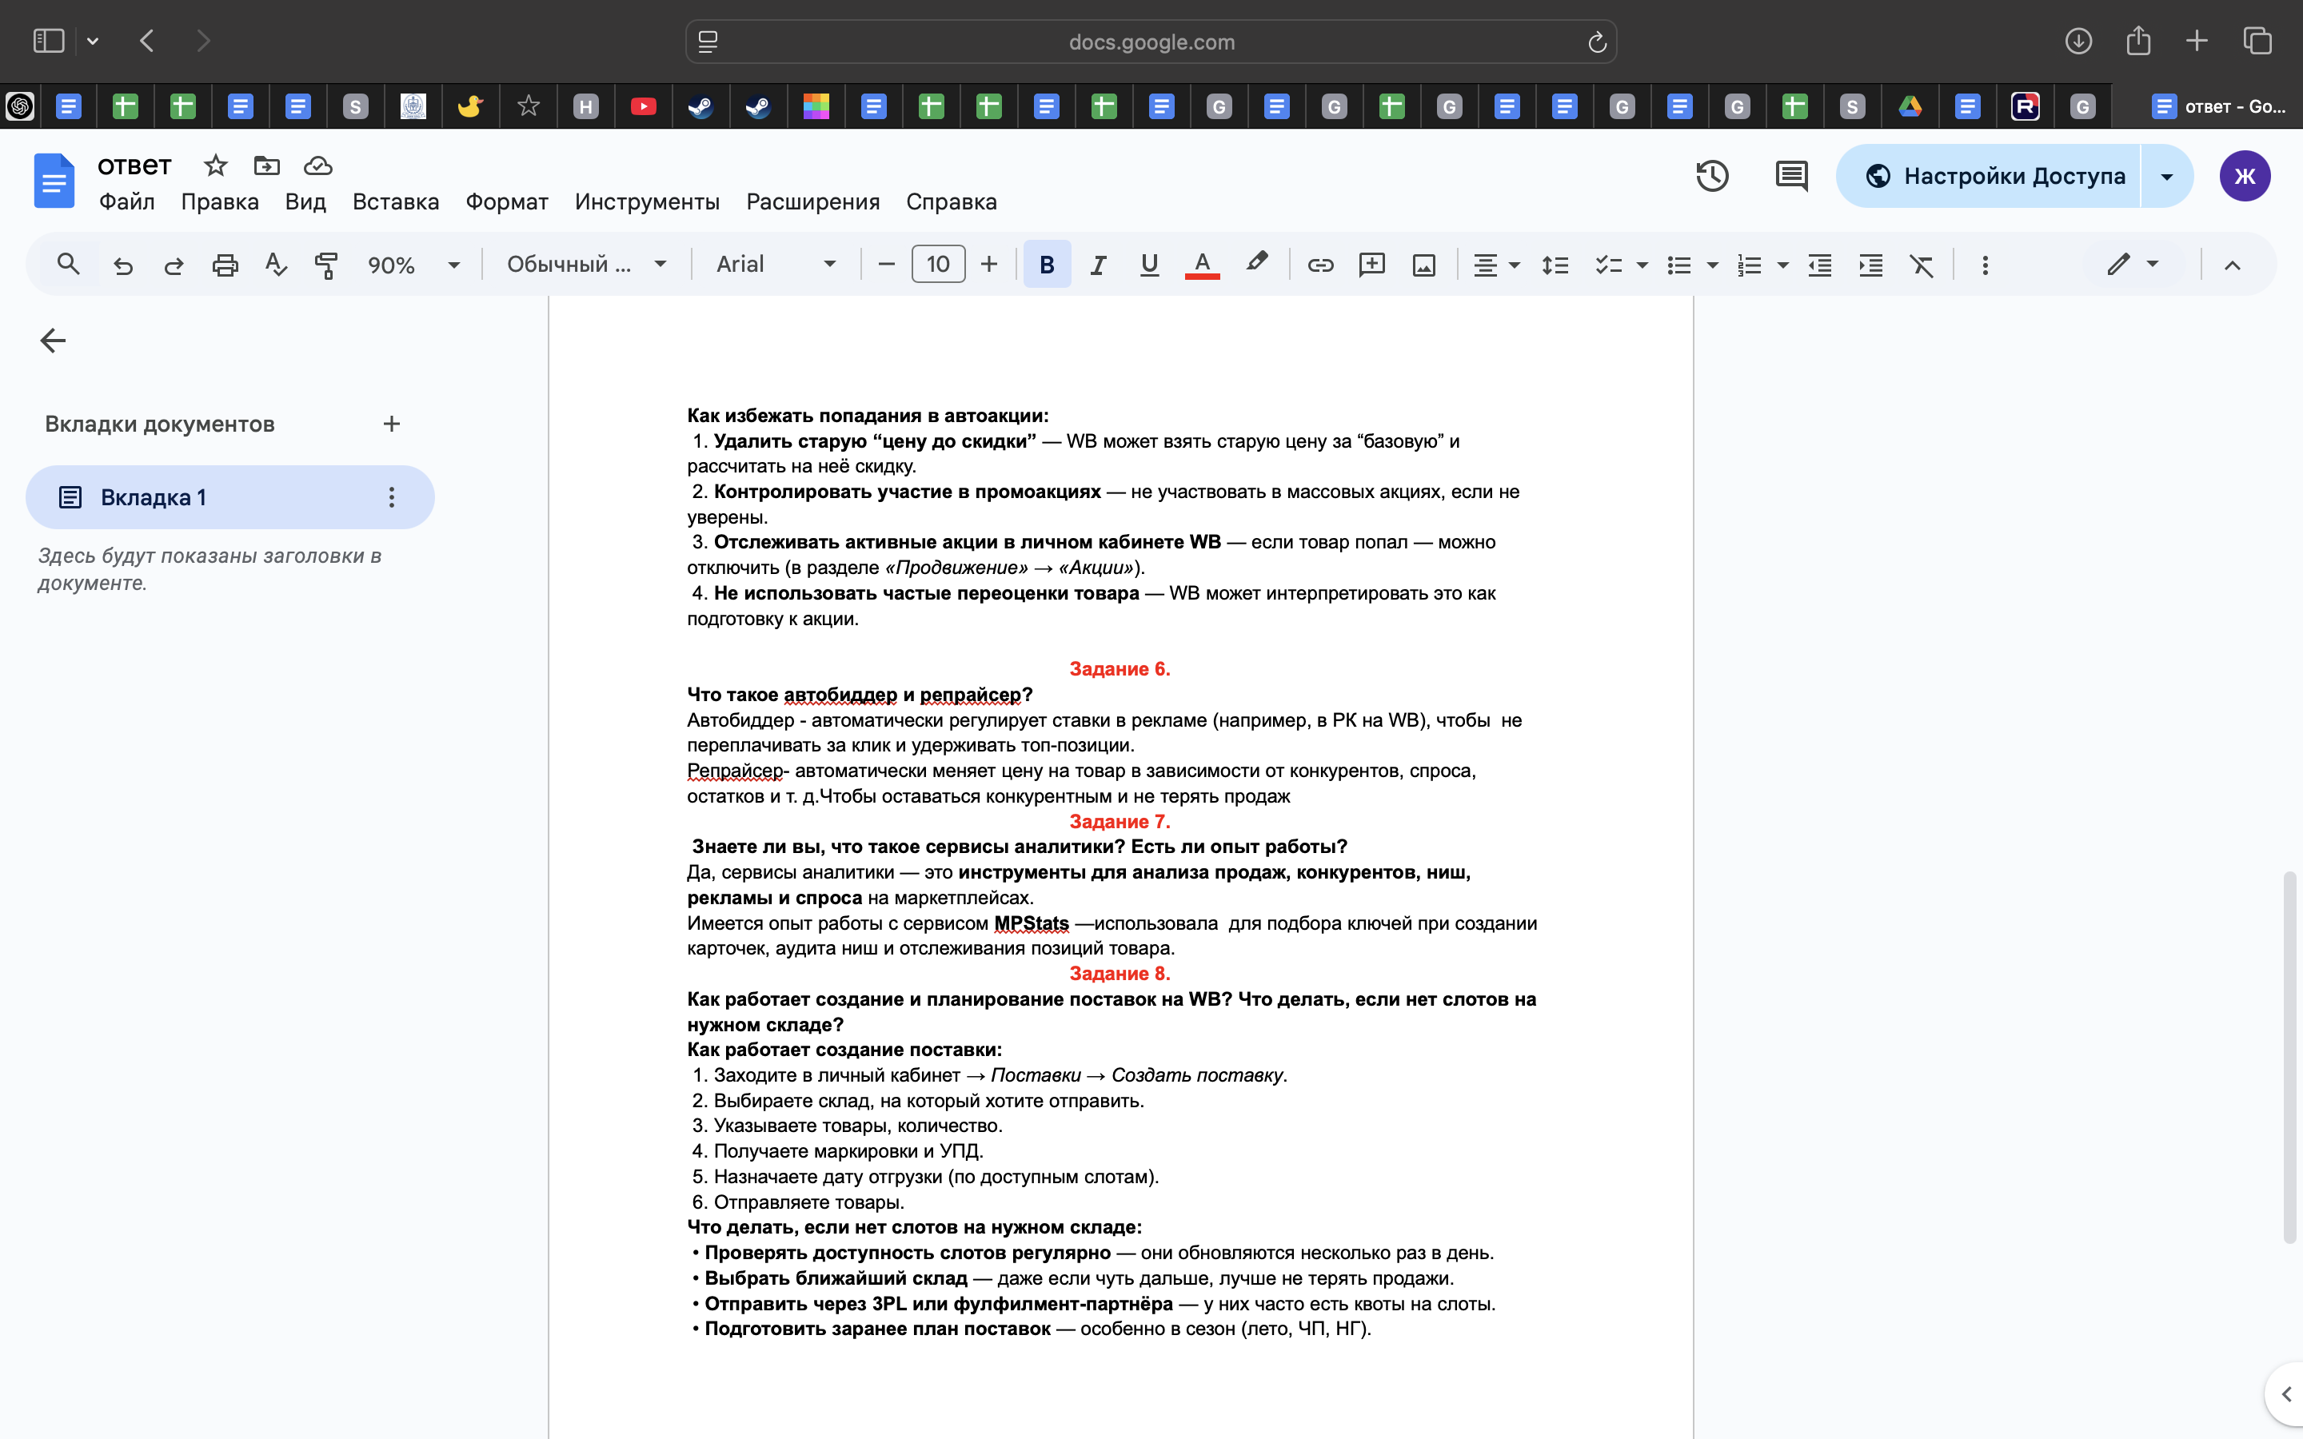The image size is (2303, 1439).
Task: Close the document tabs sidebar
Action: (x=54, y=341)
